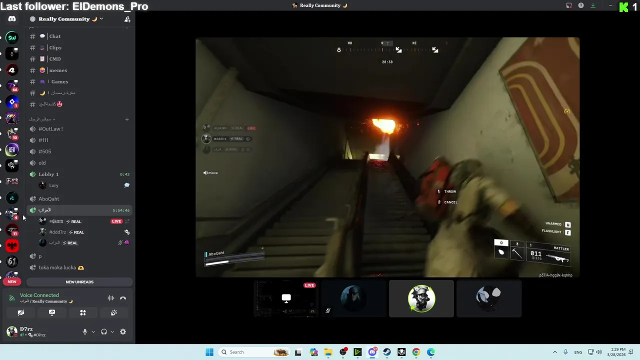Open the Games text channel
Screen dimensions: 640x360
coord(80,81)
